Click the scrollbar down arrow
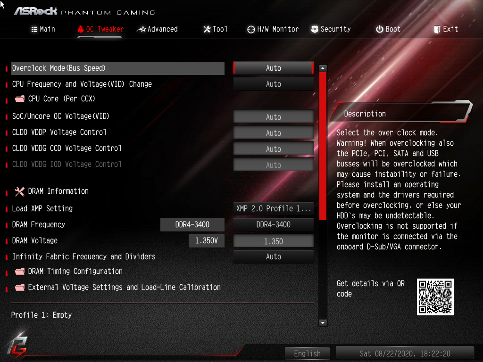The width and height of the screenshot is (483, 362). (x=323, y=323)
